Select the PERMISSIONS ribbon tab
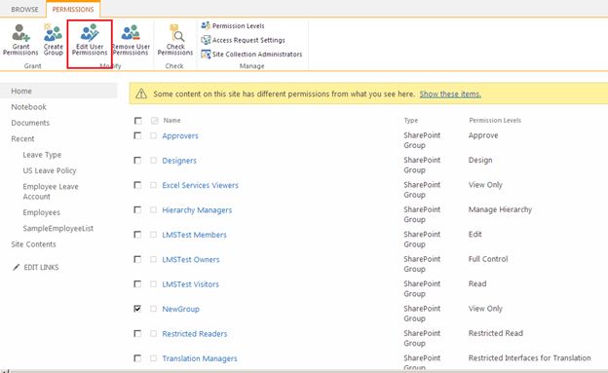The width and height of the screenshot is (608, 373). tap(73, 10)
